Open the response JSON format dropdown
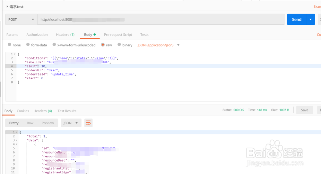The image size is (321, 174). coord(71,123)
